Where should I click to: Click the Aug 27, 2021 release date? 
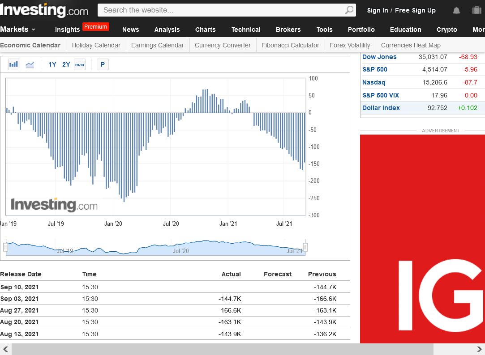(x=20, y=311)
